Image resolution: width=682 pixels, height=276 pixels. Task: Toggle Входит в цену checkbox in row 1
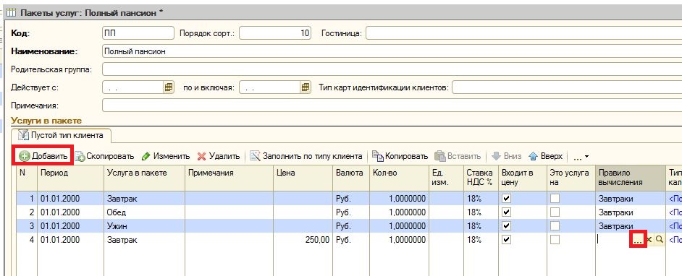point(507,199)
